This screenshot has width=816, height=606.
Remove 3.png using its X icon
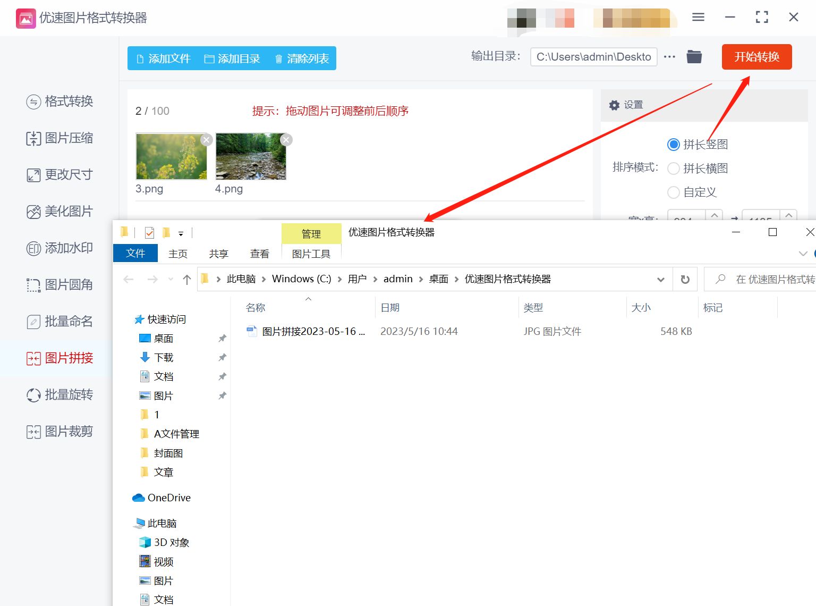click(207, 140)
